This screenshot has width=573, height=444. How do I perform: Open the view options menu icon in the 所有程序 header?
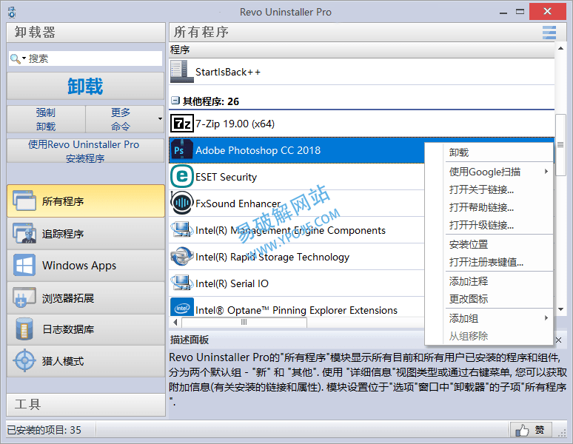[x=549, y=32]
